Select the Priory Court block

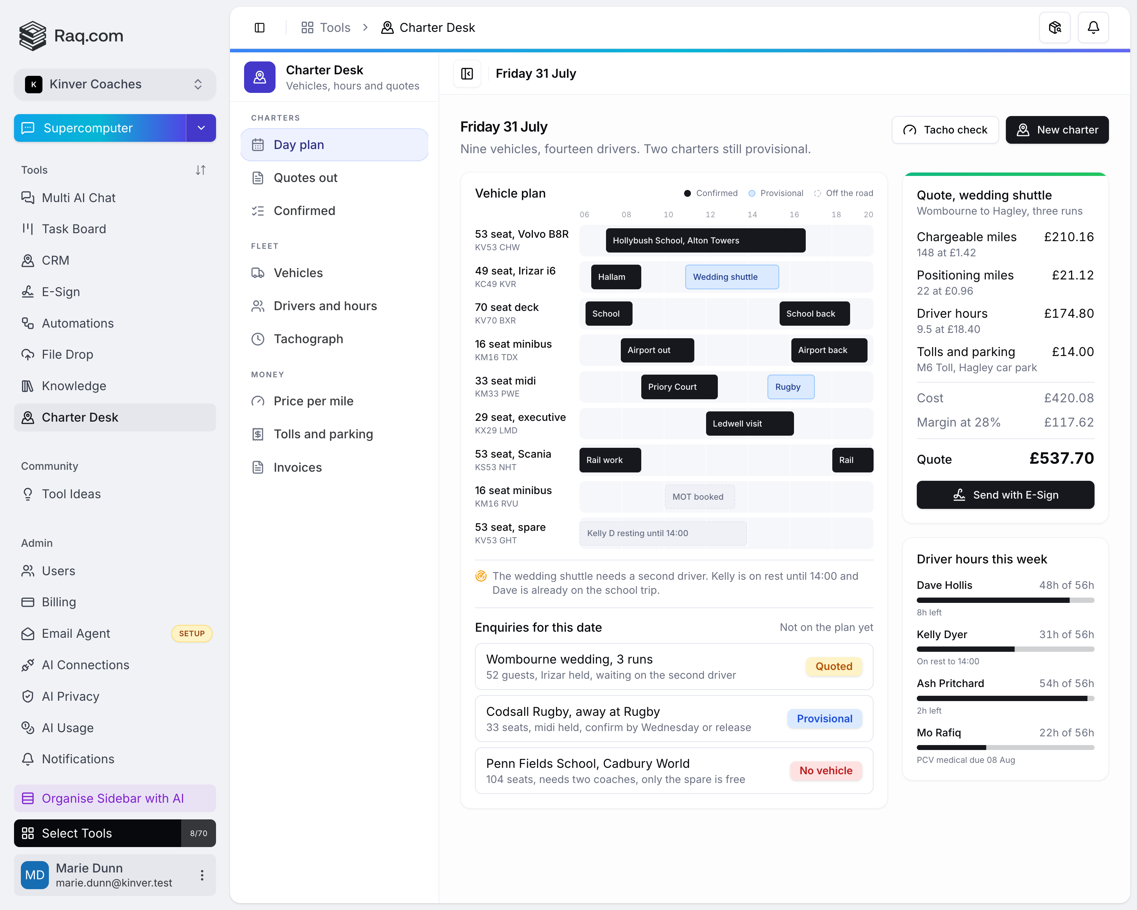pyautogui.click(x=679, y=387)
